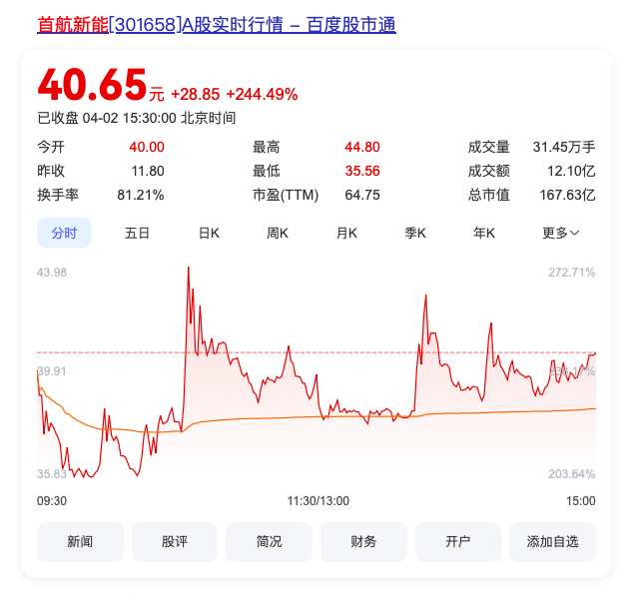Open the 简况 company overview

pos(269,542)
